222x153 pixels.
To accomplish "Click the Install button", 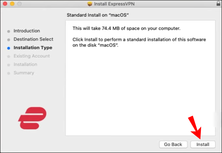I will pos(203,144).
